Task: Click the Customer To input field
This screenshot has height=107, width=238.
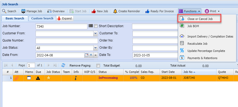Action: click(x=155, y=34)
